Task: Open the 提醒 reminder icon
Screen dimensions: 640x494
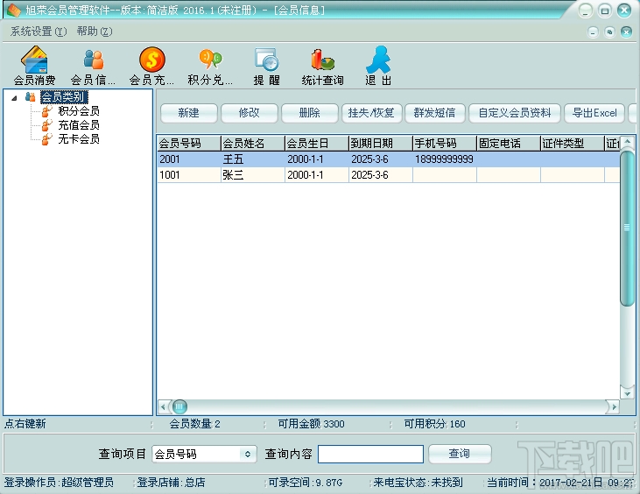Action: pos(266,60)
